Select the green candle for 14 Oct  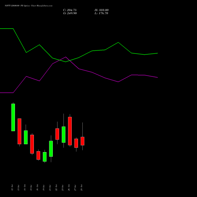click(26, 137)
